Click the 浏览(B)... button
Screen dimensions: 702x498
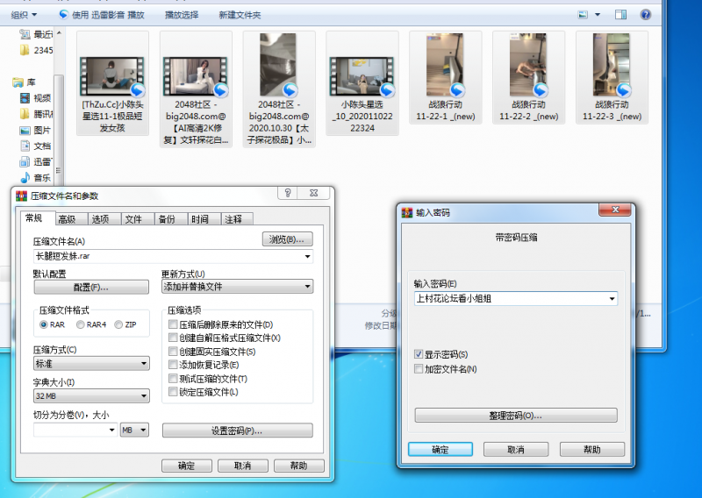click(x=288, y=239)
